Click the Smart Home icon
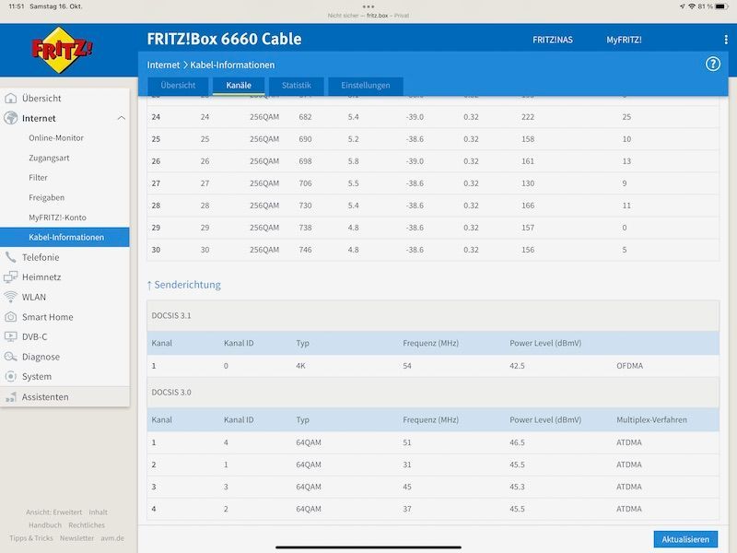This screenshot has height=553, width=737. coord(10,317)
